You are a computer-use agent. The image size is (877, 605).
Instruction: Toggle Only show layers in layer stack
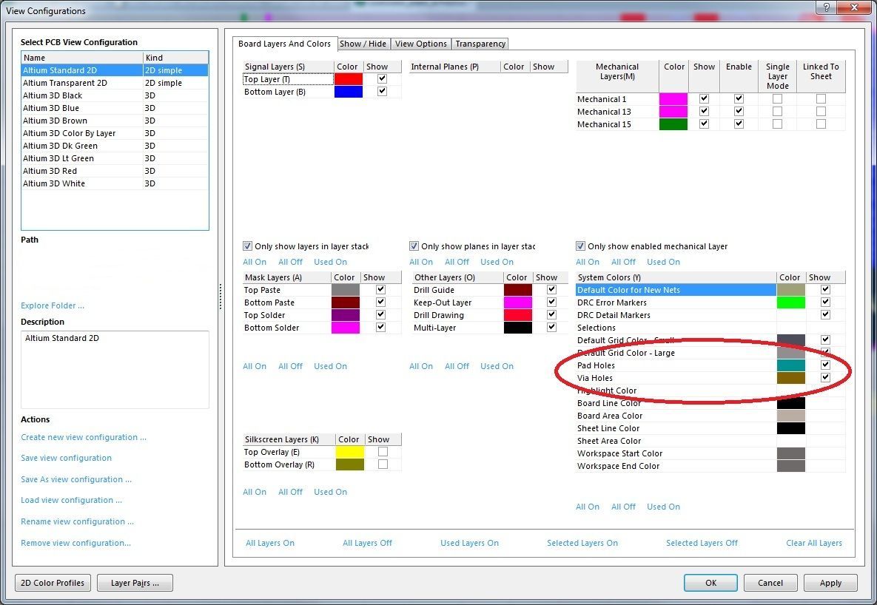pyautogui.click(x=248, y=246)
